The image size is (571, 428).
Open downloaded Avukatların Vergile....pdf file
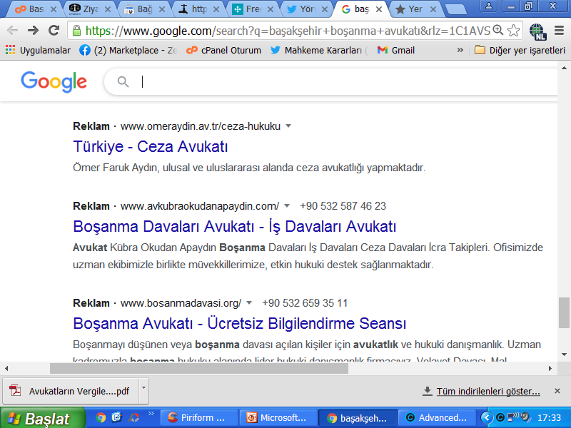[x=71, y=391]
